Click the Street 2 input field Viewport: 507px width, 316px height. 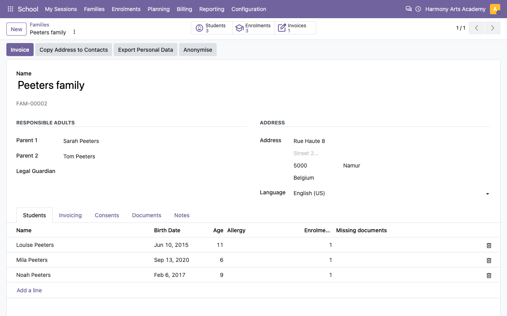[392, 153]
